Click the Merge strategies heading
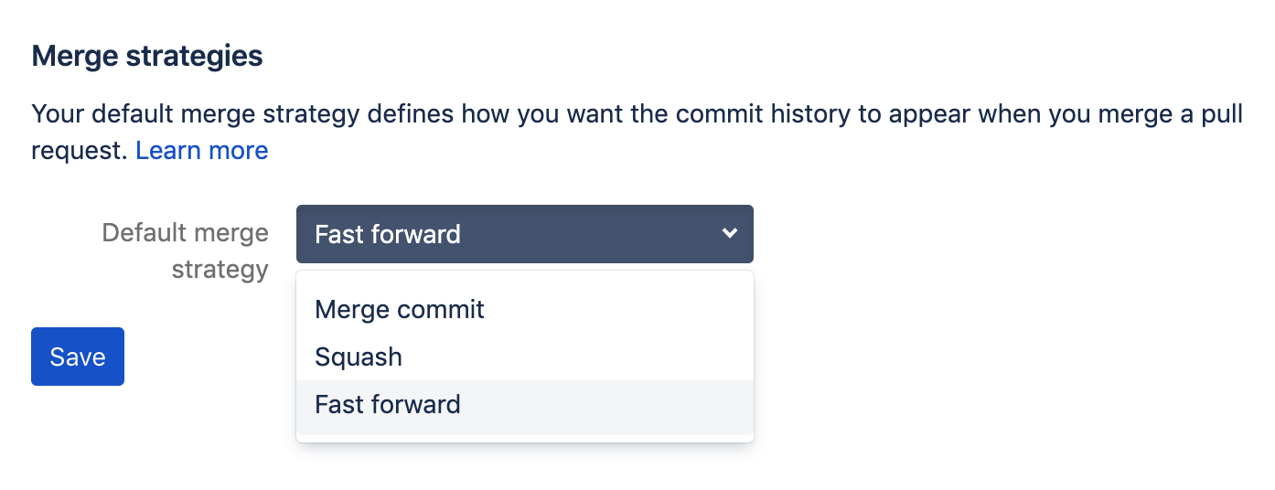Screen dimensions: 1275x490 (x=147, y=57)
